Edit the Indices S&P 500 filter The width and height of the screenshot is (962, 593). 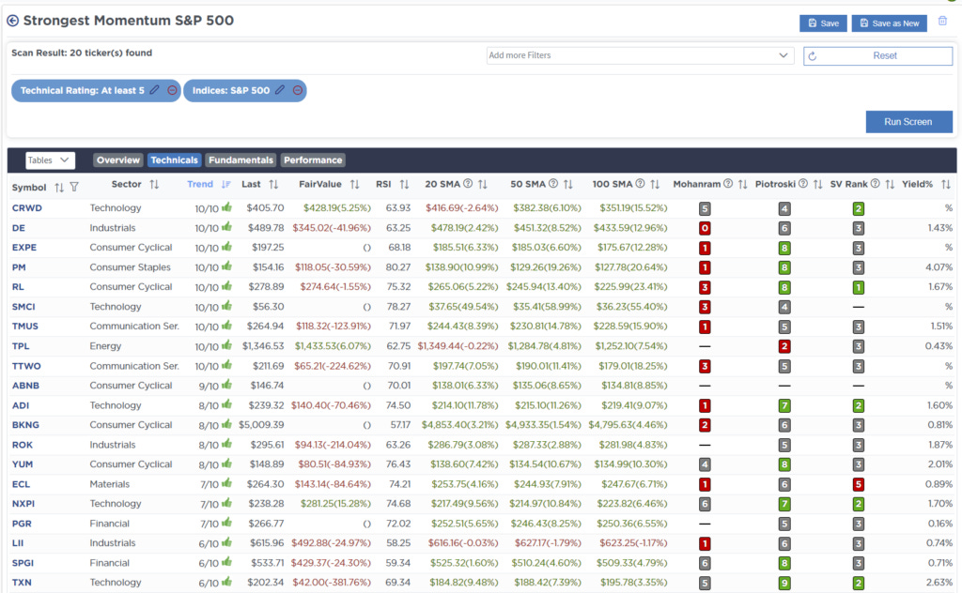tap(280, 90)
